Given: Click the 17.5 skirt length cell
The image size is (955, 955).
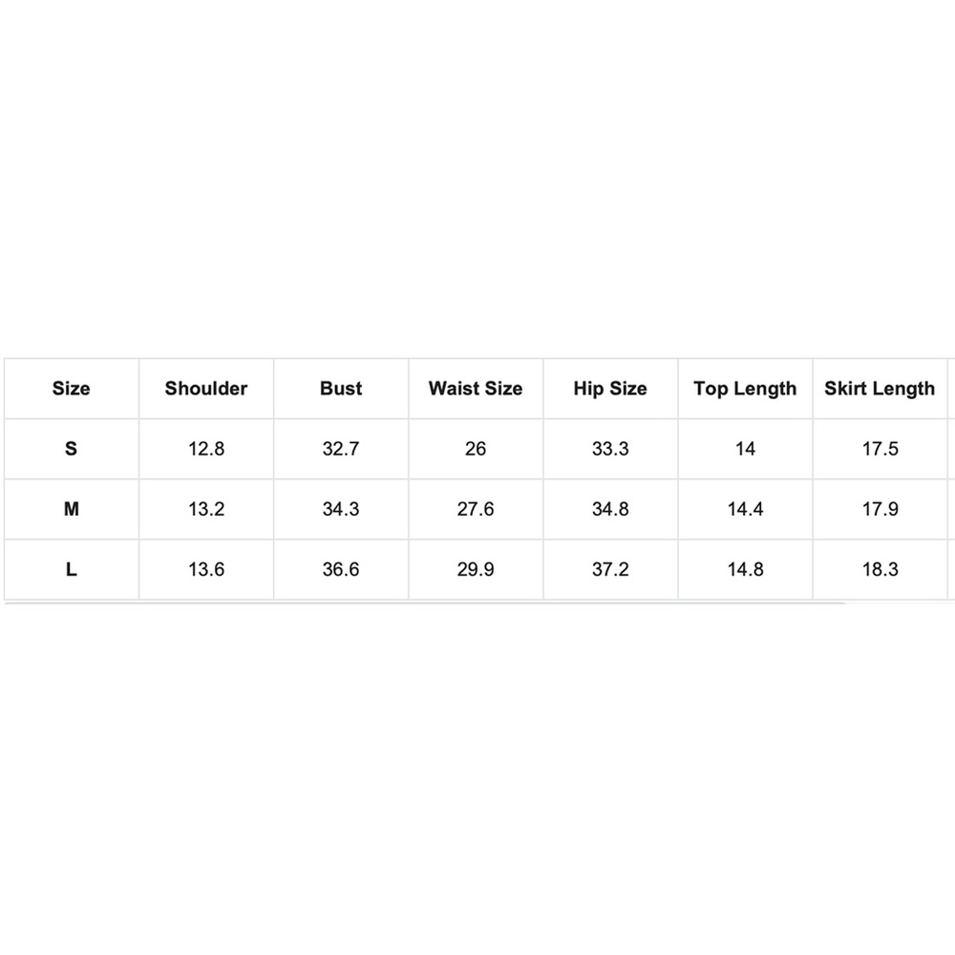Looking at the screenshot, I should click(880, 449).
